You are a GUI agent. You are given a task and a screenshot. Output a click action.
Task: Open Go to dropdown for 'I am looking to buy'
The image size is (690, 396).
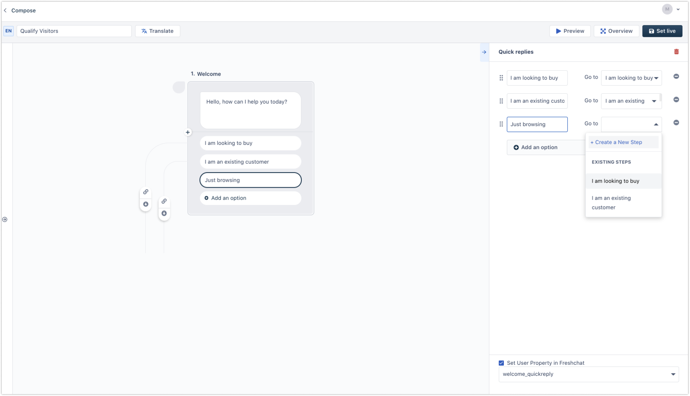(x=631, y=78)
